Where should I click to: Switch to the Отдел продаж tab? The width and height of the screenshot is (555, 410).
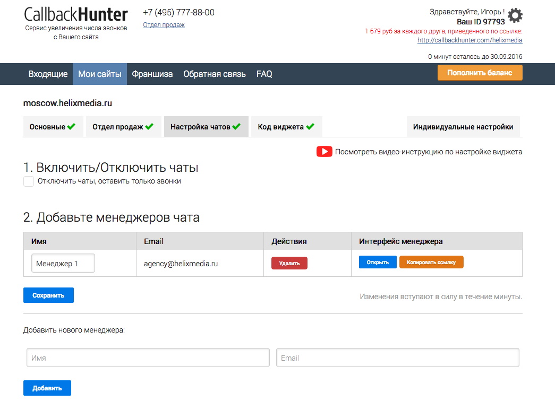[x=124, y=127]
